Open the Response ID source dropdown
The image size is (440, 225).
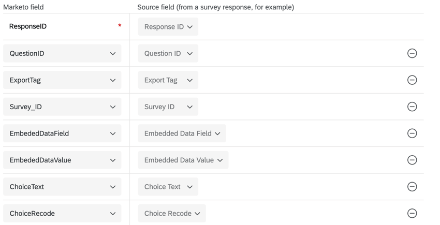[x=168, y=27]
